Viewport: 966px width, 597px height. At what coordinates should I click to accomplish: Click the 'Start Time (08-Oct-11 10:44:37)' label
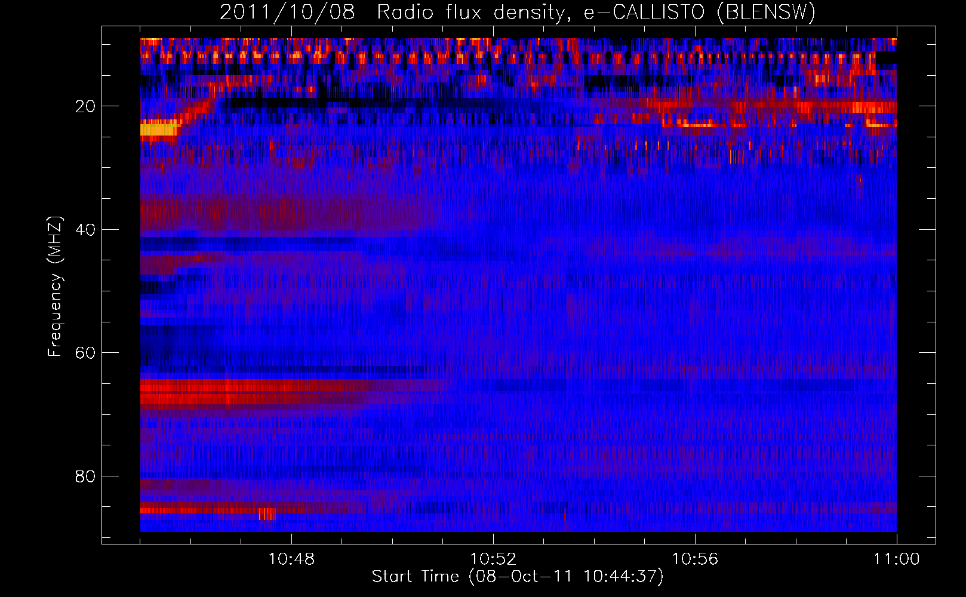pyautogui.click(x=518, y=577)
